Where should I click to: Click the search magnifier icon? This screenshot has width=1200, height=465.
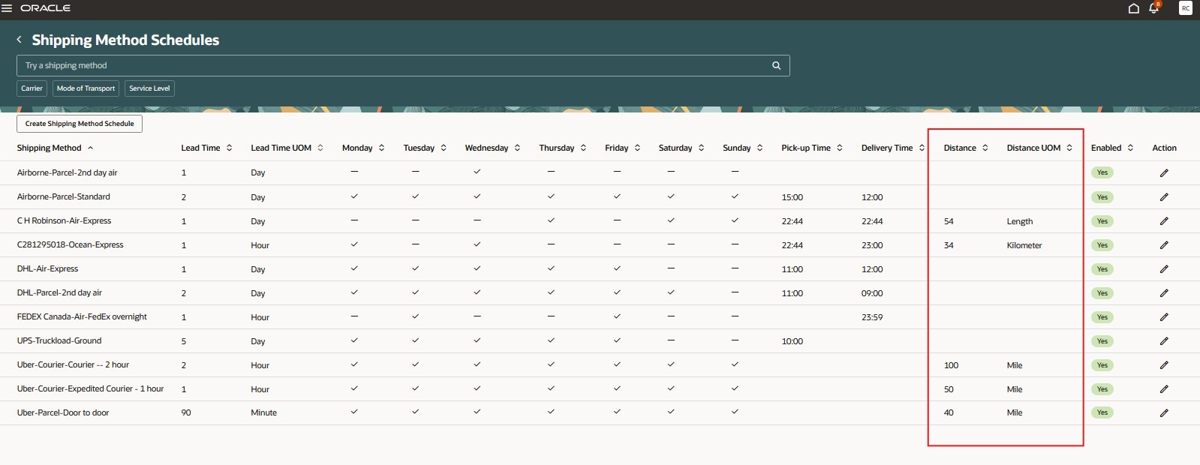pyautogui.click(x=777, y=65)
